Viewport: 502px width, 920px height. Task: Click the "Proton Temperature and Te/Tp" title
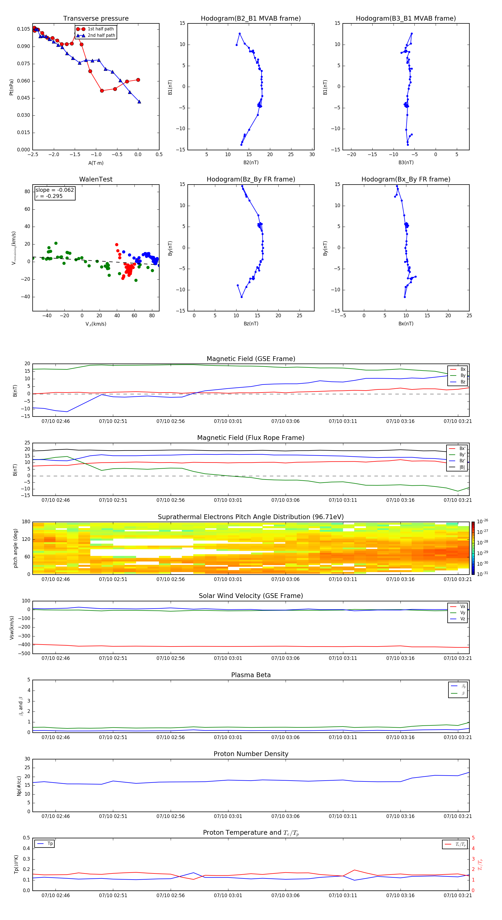pos(251,833)
